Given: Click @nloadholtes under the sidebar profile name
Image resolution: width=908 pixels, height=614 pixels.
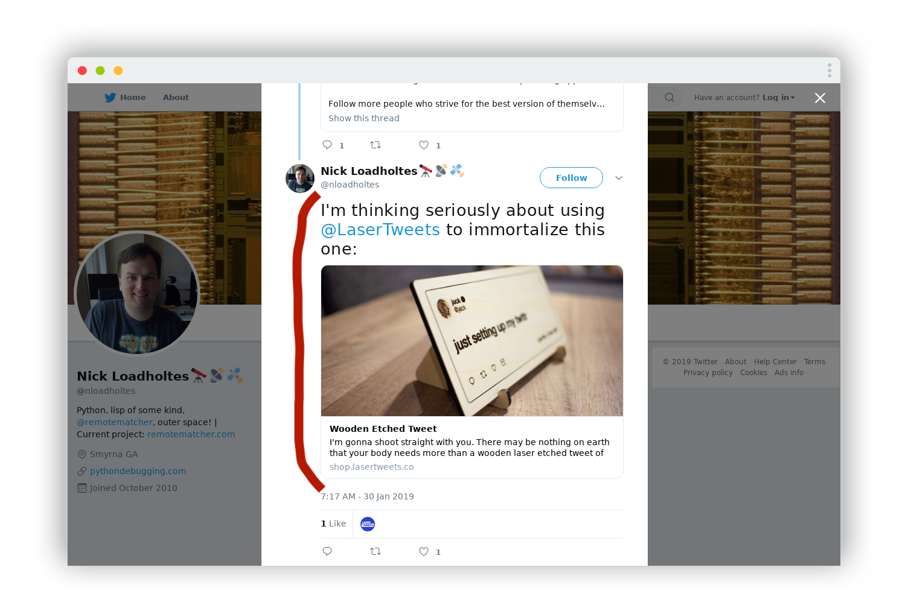Looking at the screenshot, I should coord(106,391).
